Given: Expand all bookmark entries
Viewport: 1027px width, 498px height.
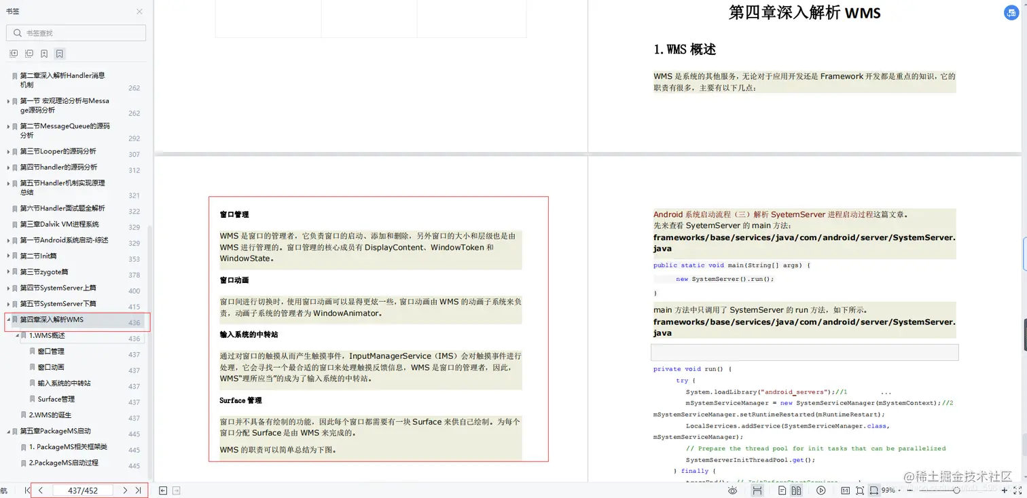Looking at the screenshot, I should tap(14, 54).
